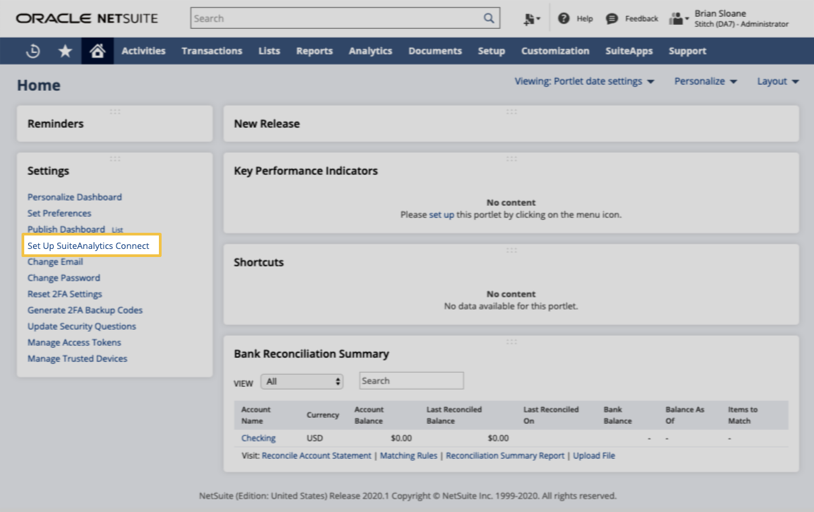Screen dimensions: 814x512
Task: Select the Home dashboard icon
Action: [x=97, y=50]
